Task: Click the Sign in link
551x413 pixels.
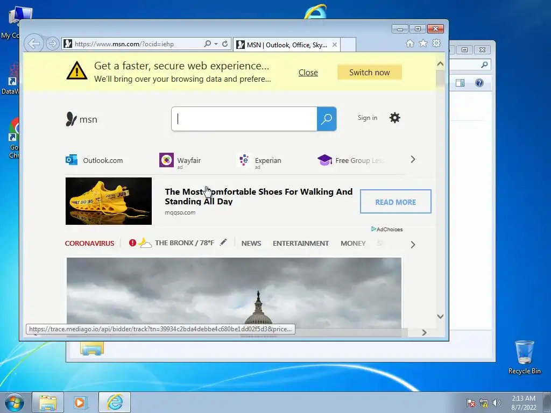Action: 368,118
